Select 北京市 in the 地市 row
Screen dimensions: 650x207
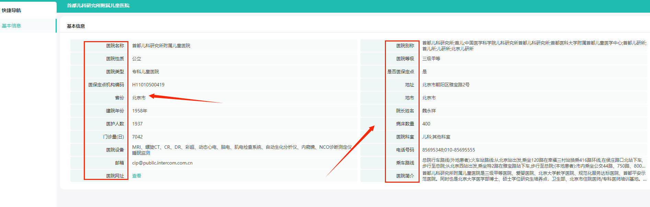(x=429, y=98)
